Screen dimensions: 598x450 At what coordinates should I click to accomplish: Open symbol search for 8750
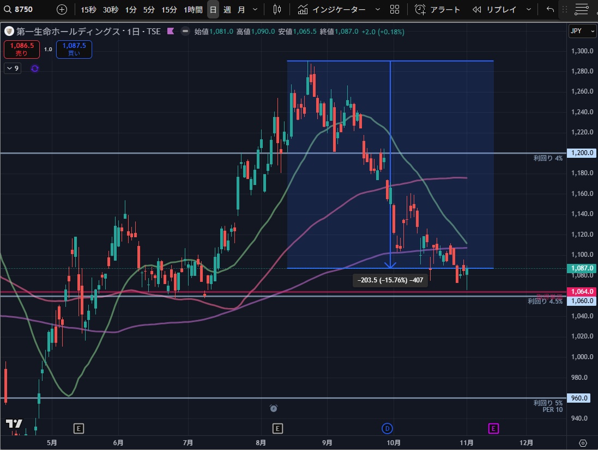click(x=19, y=9)
